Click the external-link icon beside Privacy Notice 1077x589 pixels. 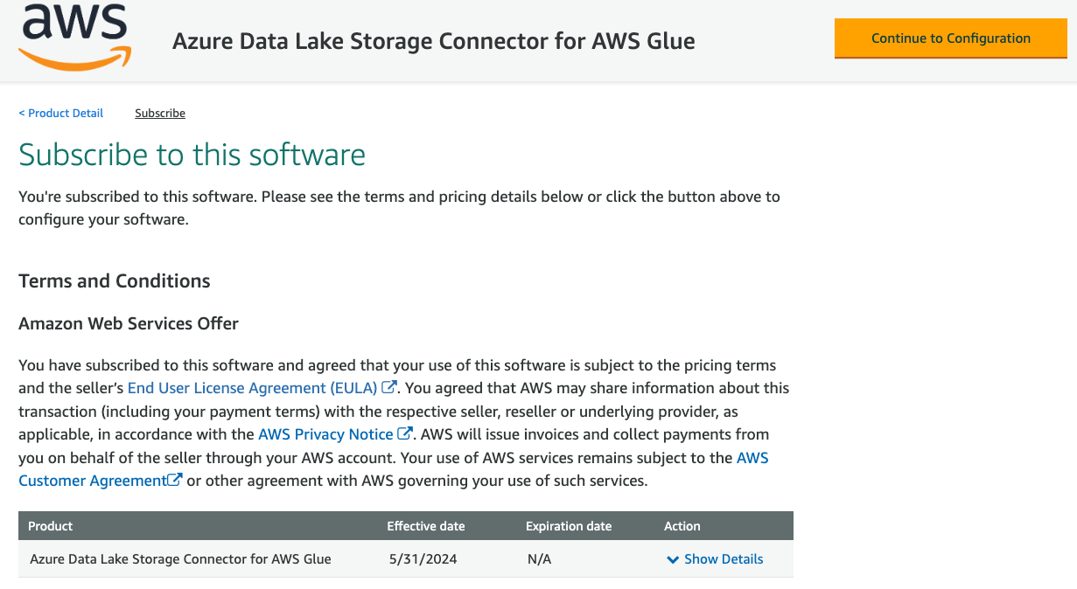click(x=405, y=433)
